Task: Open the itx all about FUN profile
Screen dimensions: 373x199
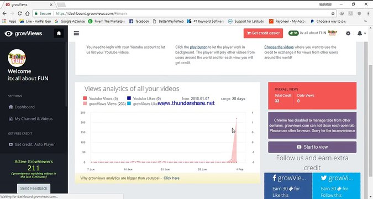Action: coord(318,33)
